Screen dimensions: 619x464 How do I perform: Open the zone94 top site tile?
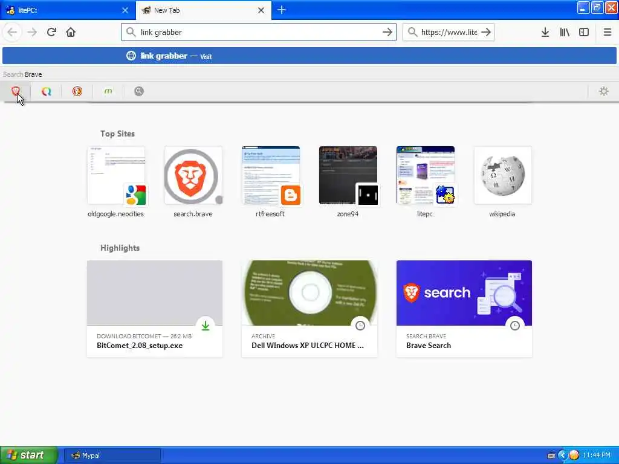(348, 182)
